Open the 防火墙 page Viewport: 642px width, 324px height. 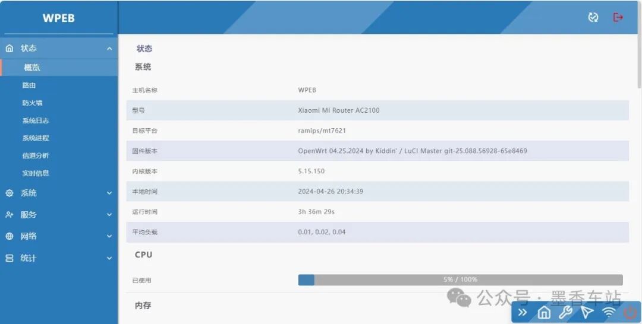coord(32,103)
